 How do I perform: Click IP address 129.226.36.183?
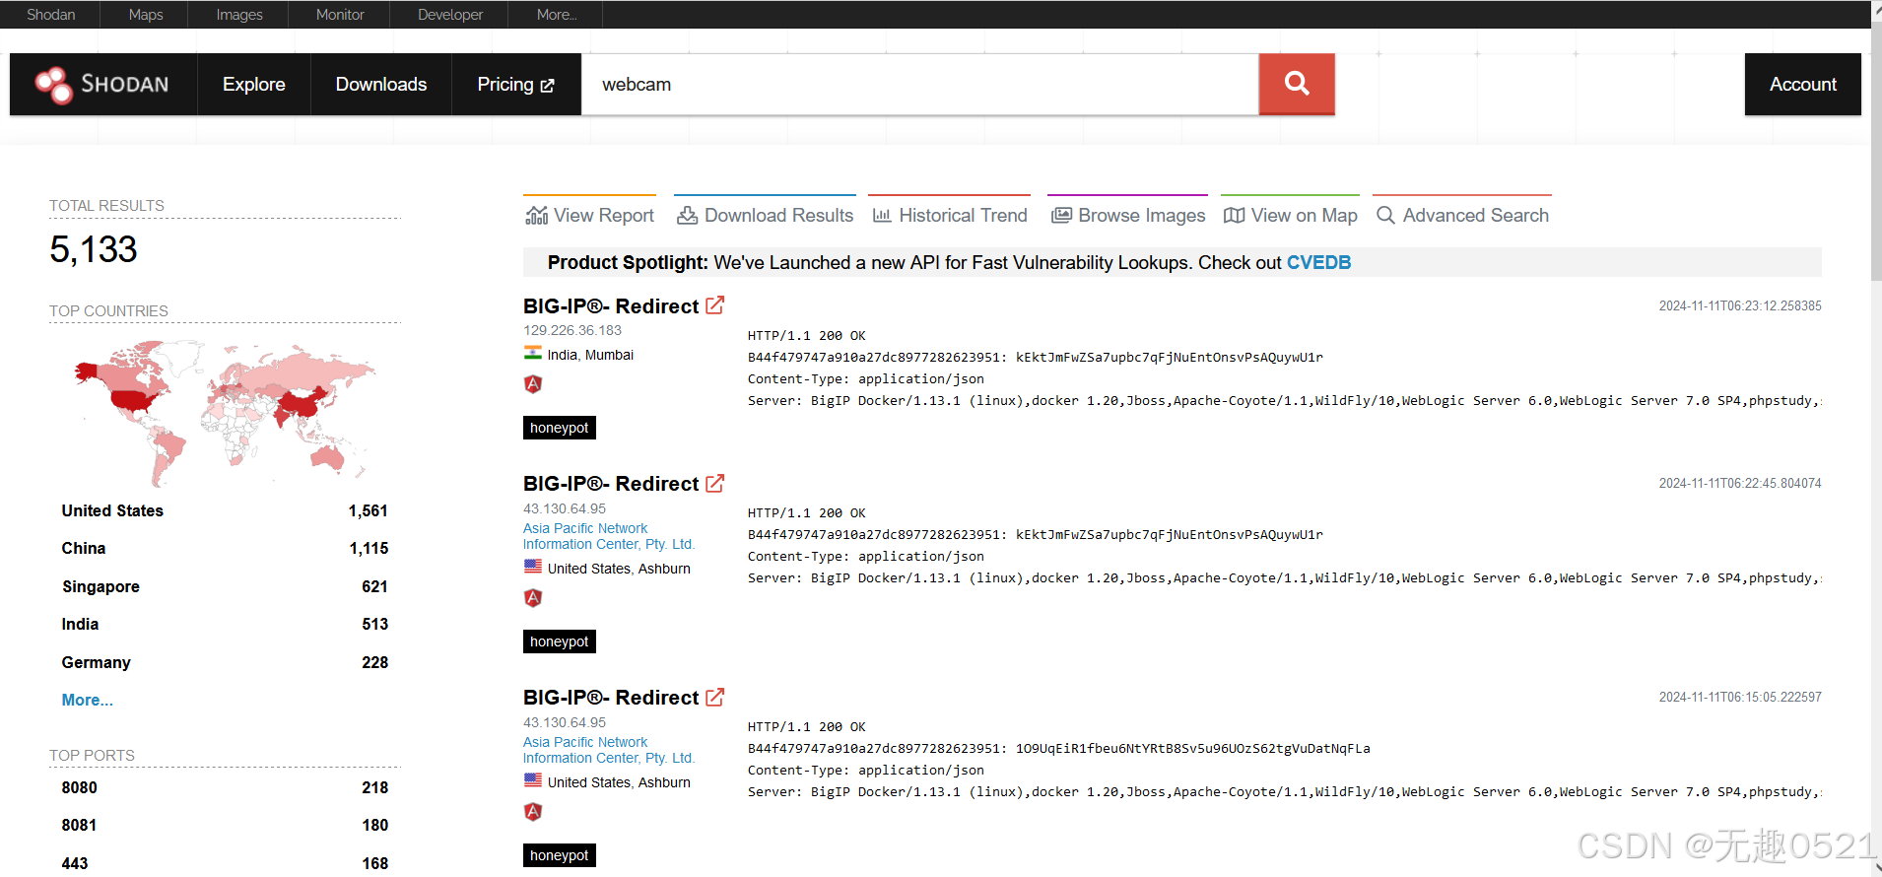572,330
